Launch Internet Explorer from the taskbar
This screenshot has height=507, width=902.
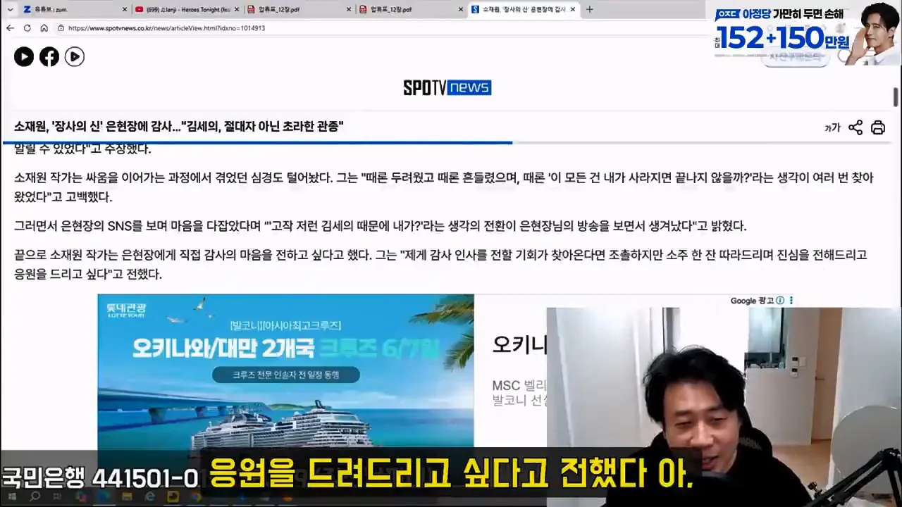149,496
